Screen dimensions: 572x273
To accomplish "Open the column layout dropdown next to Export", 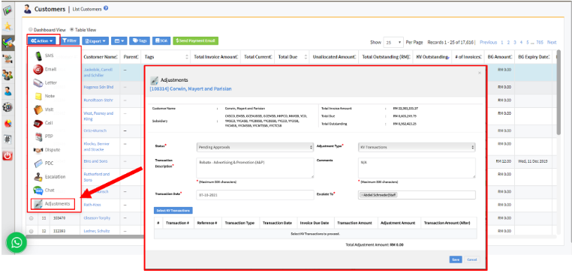I will 119,40.
